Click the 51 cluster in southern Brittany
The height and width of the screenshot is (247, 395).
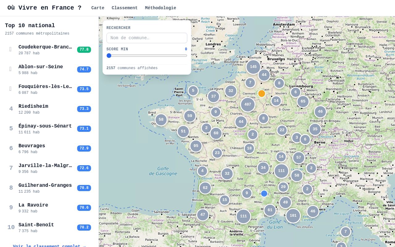coord(183,132)
